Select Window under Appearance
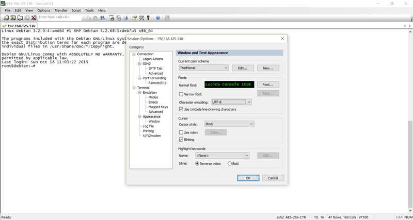This screenshot has width=413, height=220. pos(154,122)
